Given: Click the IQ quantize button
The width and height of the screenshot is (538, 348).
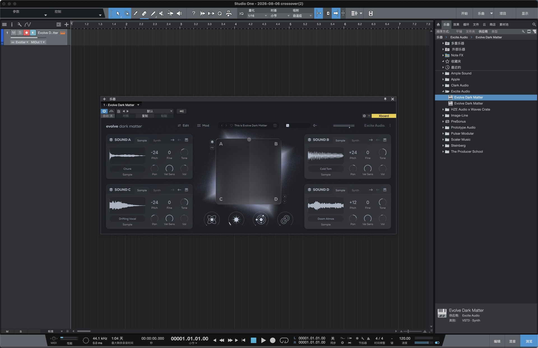Looking at the screenshot, I should pos(242,13).
